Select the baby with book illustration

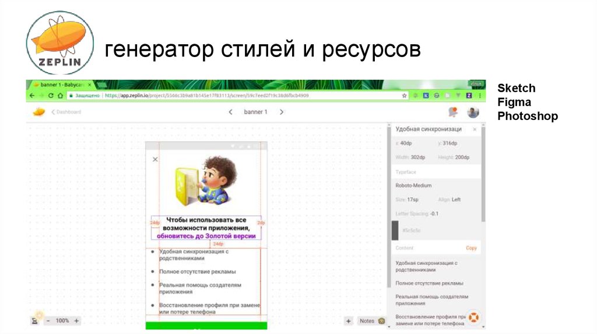206,181
